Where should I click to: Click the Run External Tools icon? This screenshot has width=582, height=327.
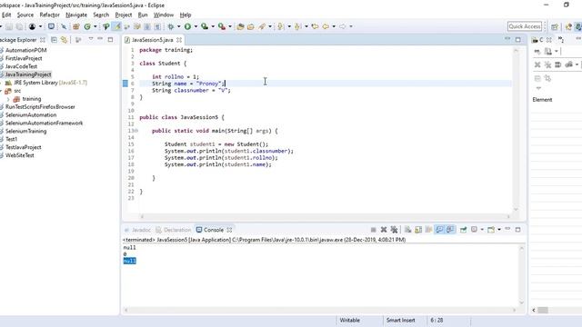222,26
